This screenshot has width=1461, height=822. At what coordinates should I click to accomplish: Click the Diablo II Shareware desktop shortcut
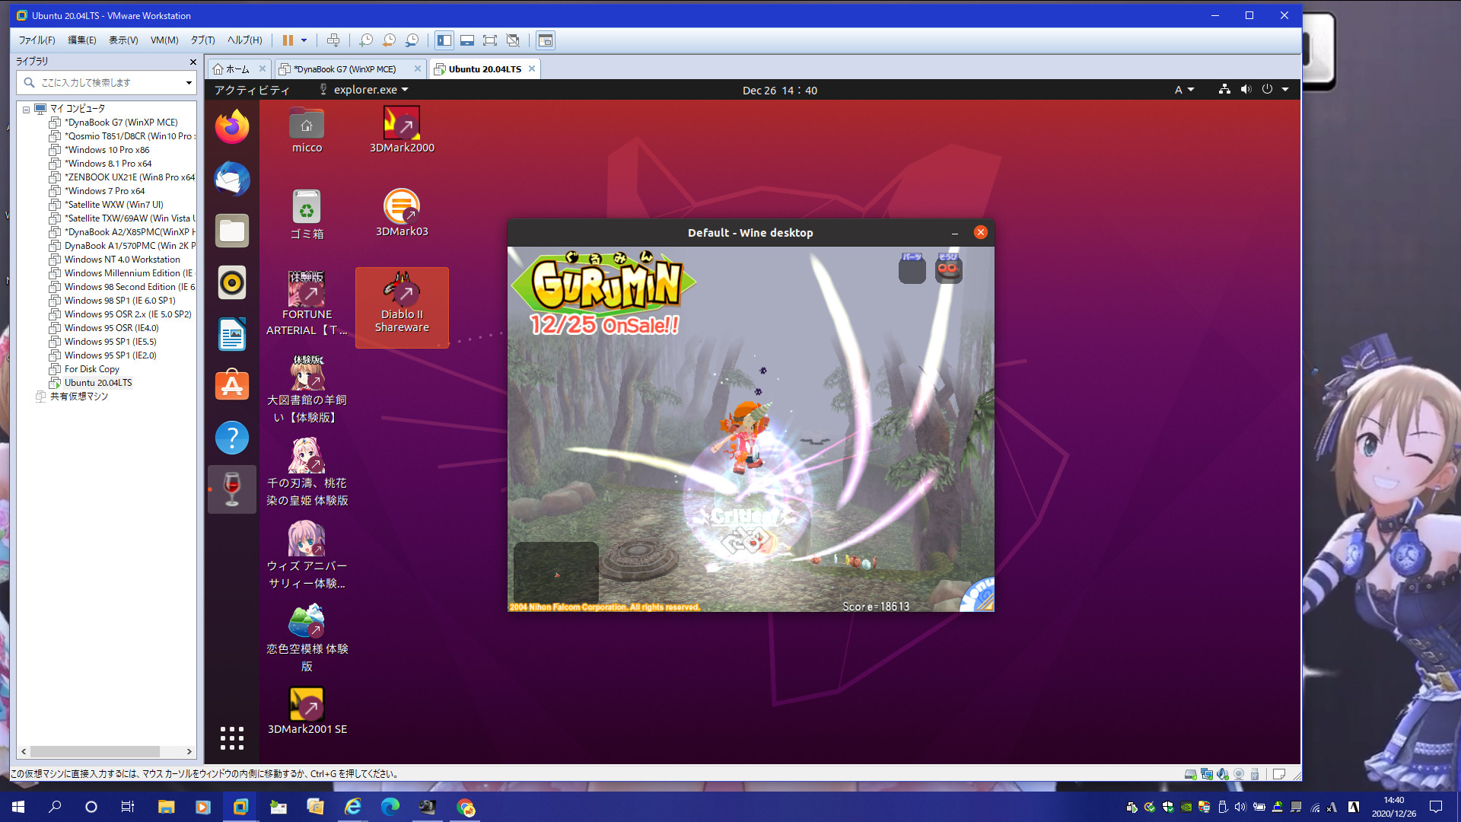point(402,307)
